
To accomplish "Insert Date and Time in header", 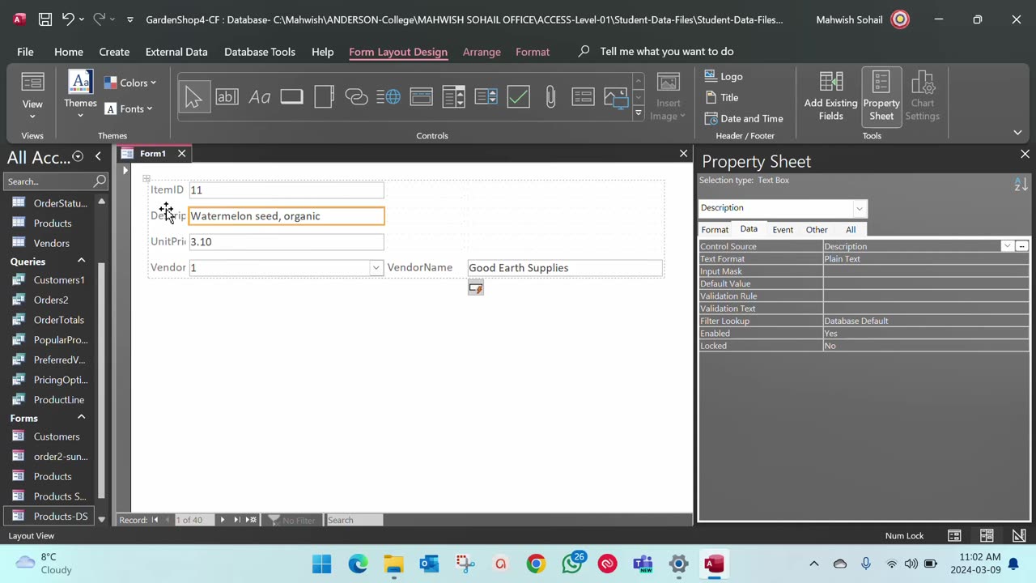I will point(743,118).
